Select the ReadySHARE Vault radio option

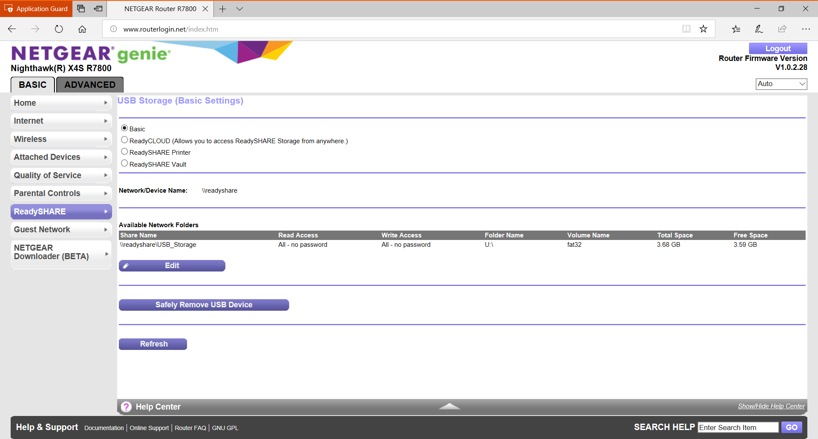pyautogui.click(x=124, y=163)
